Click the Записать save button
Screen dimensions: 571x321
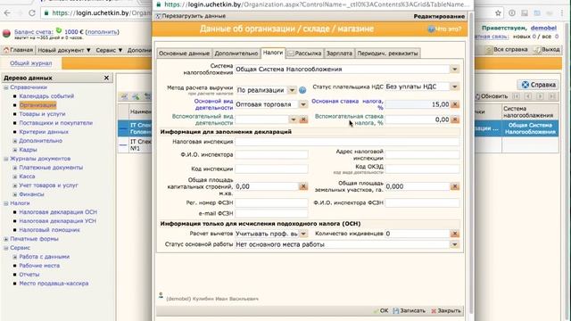click(x=410, y=311)
